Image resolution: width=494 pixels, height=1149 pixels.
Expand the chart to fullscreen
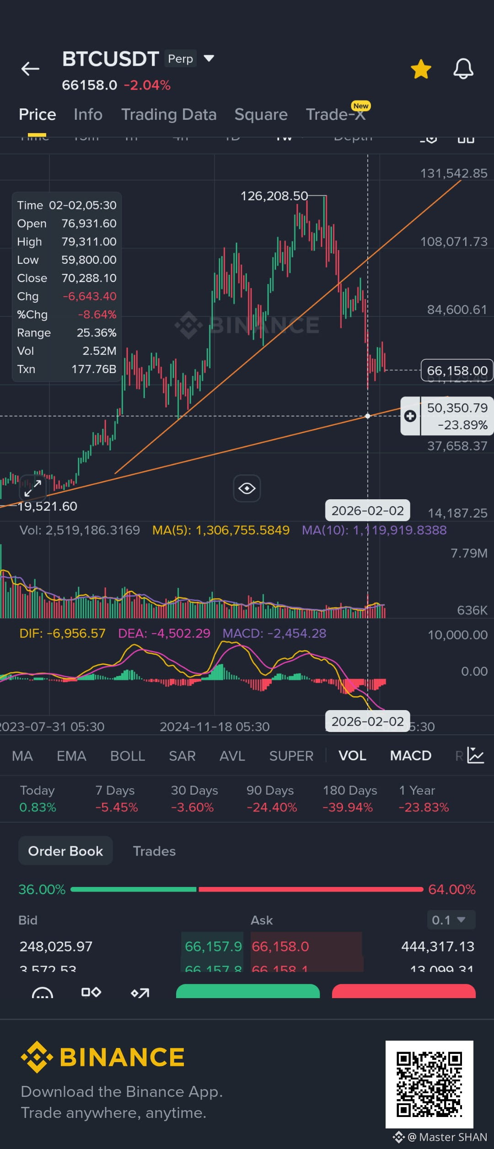33,488
